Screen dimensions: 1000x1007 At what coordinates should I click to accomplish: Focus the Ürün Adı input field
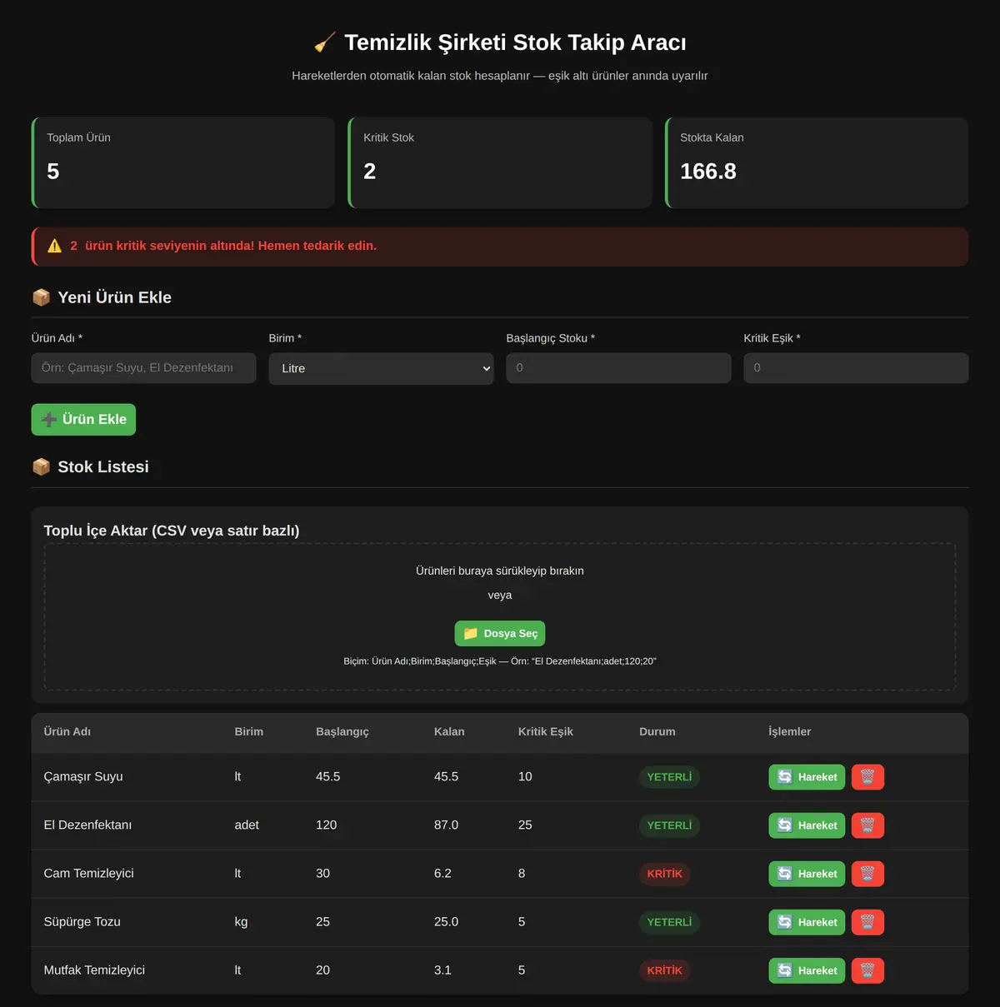(x=143, y=368)
